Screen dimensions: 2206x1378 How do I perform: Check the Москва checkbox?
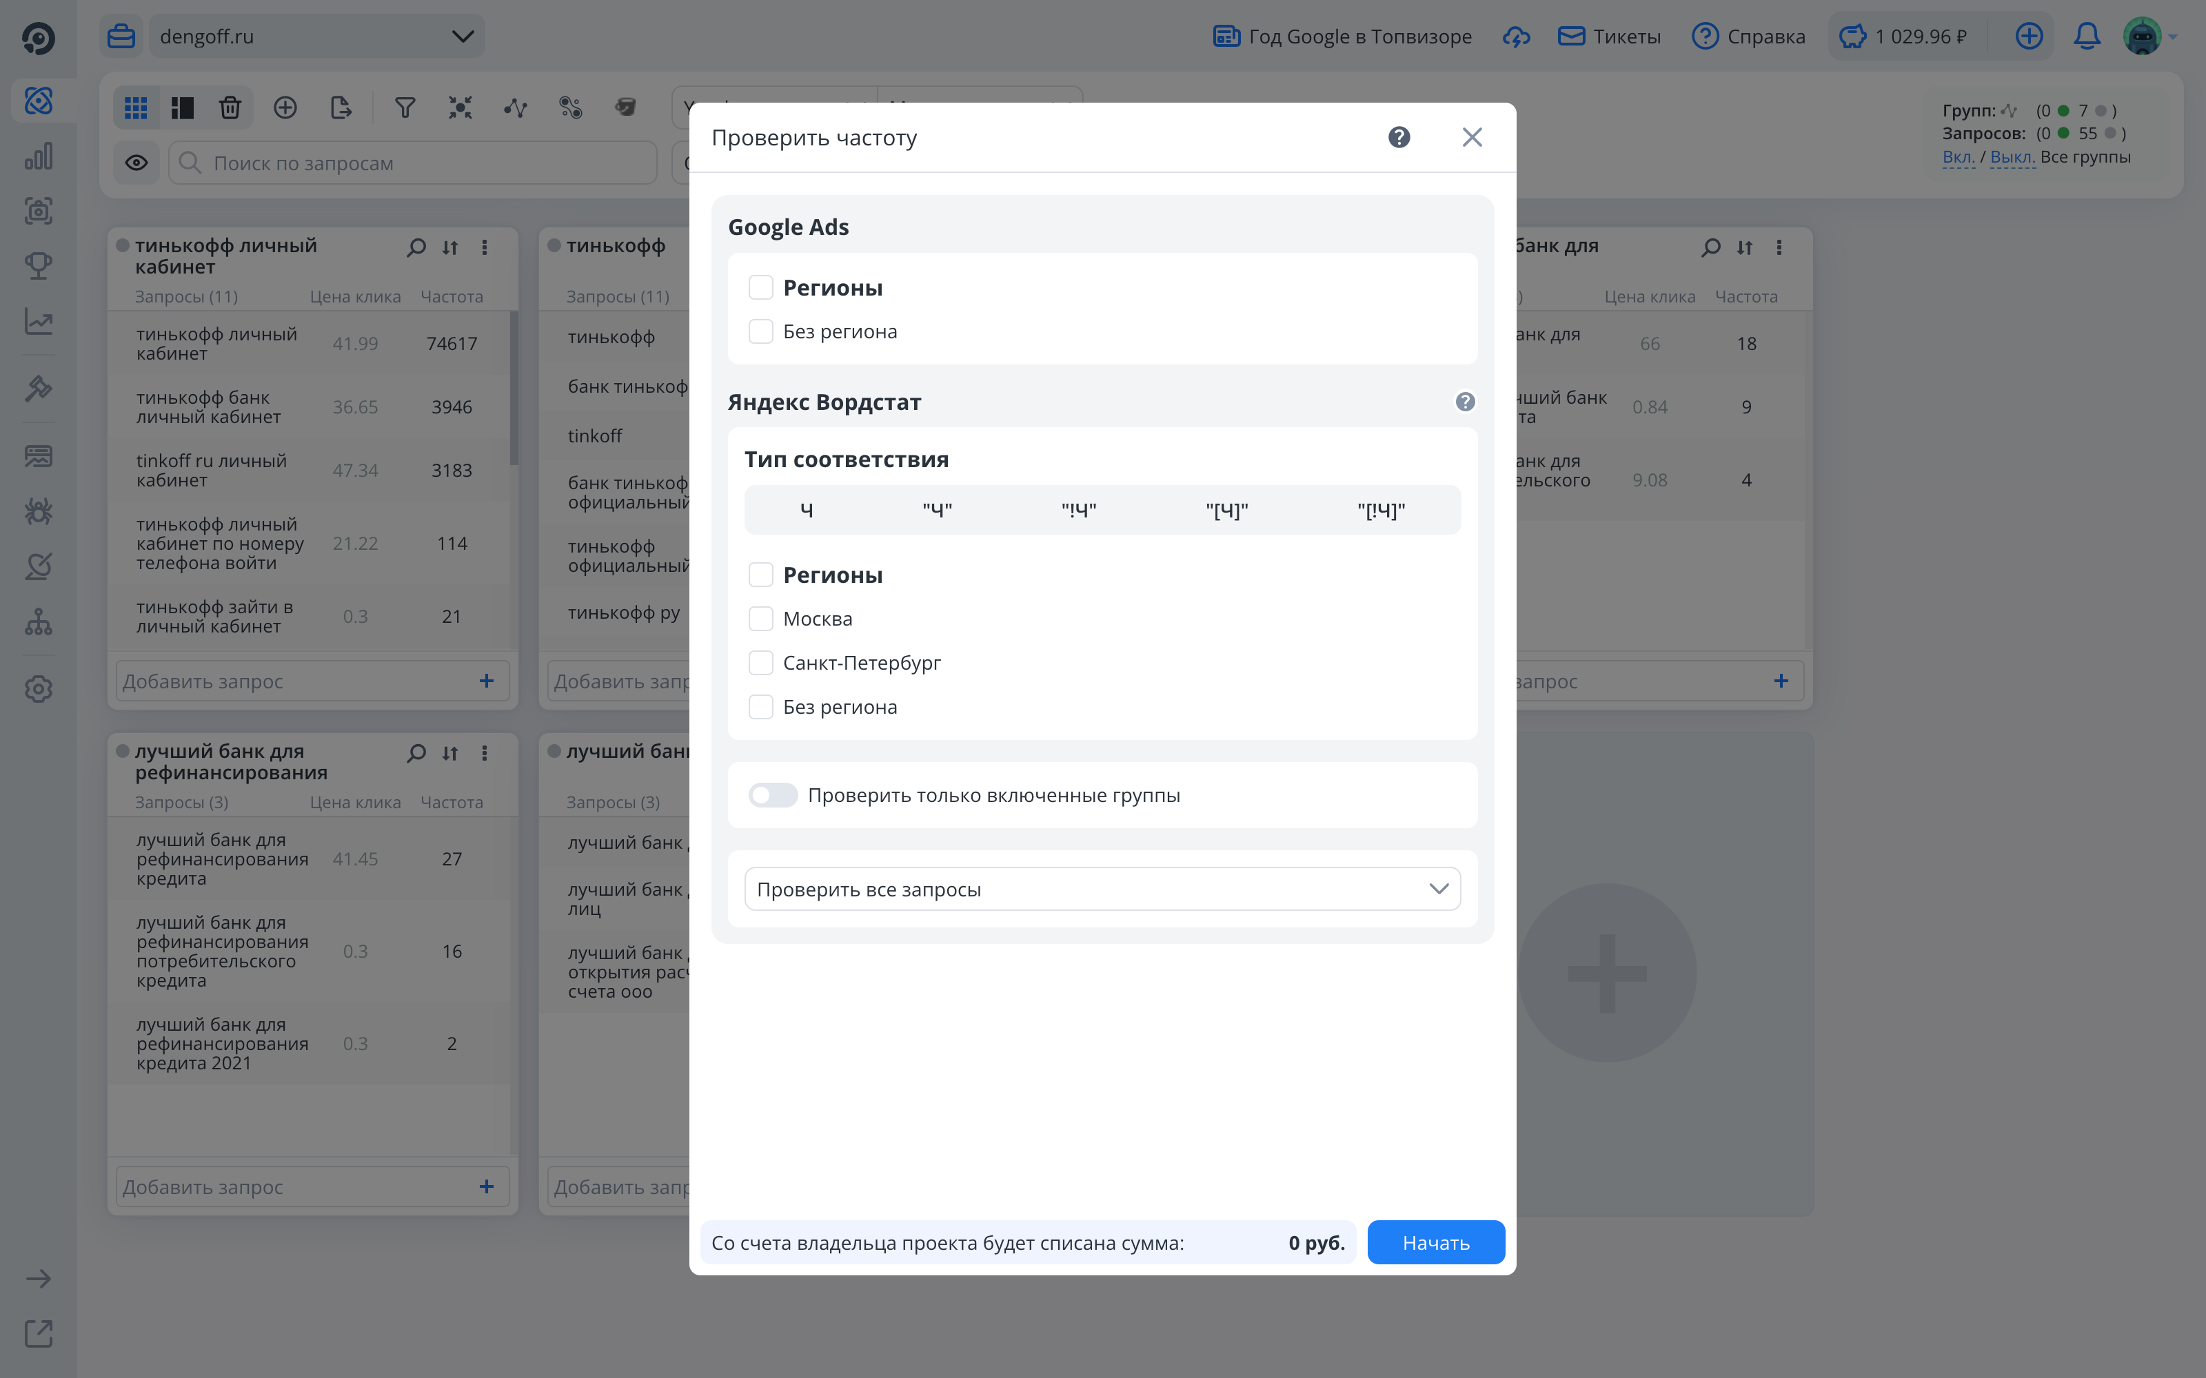[x=761, y=619]
